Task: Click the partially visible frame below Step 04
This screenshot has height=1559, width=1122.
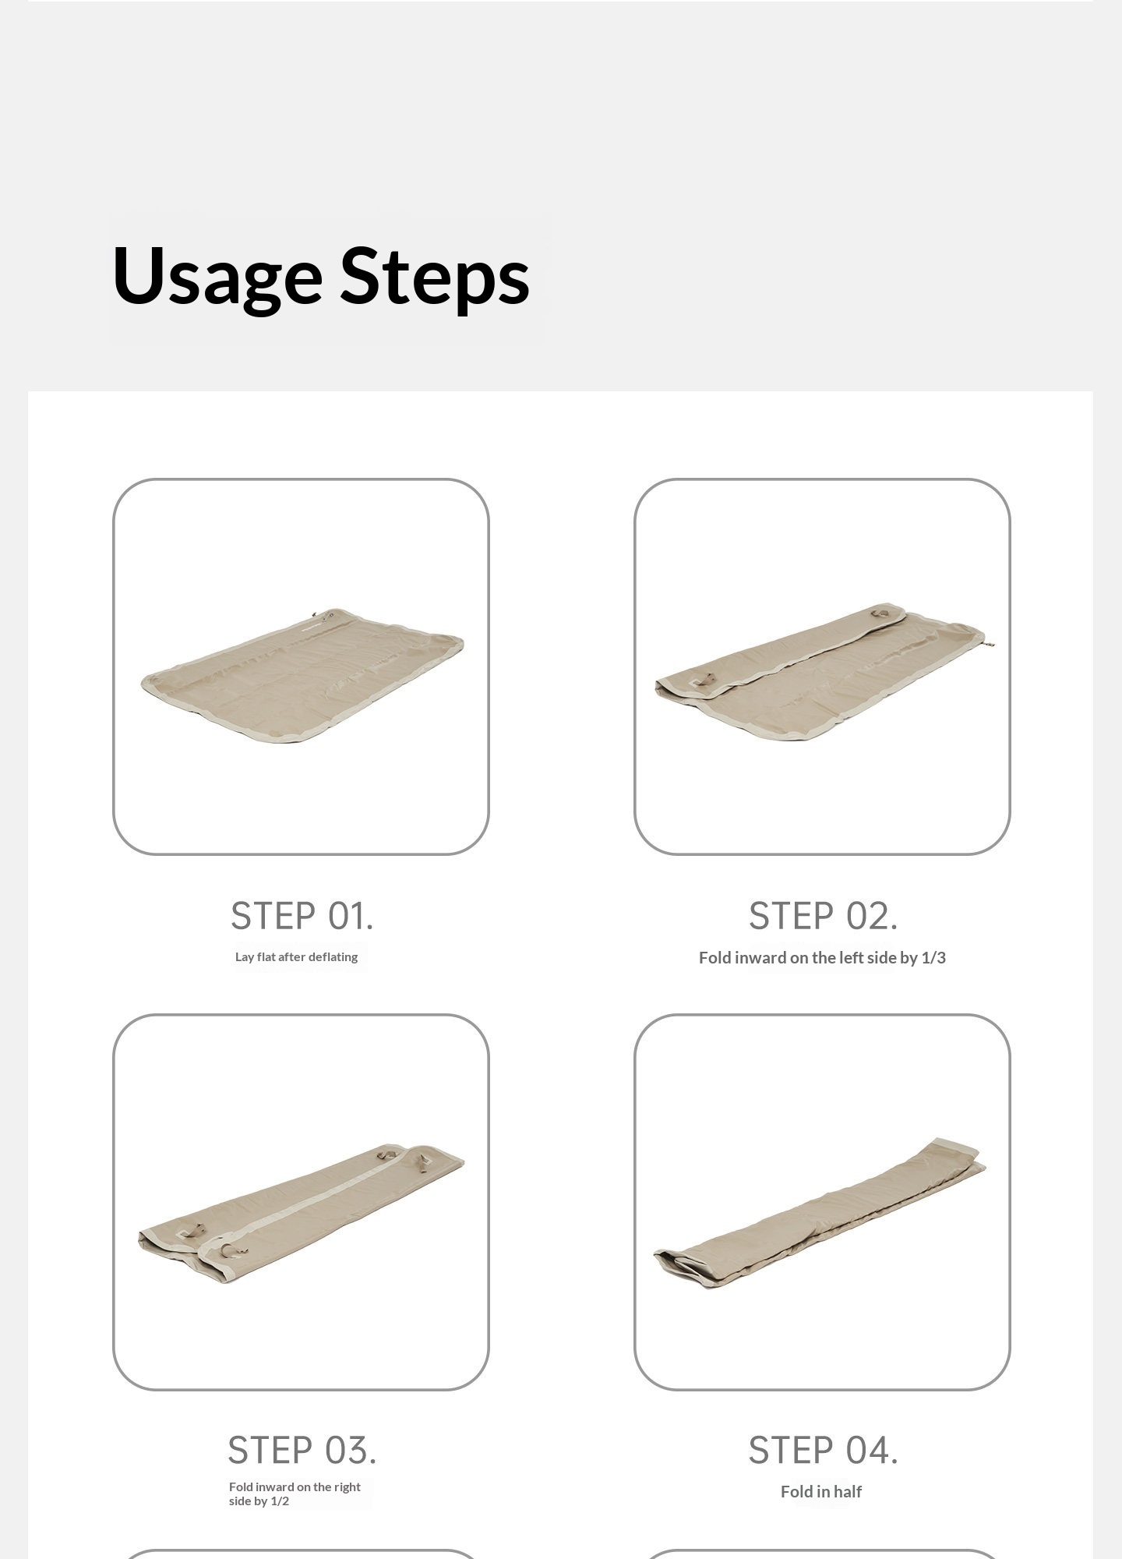Action: click(x=822, y=1554)
